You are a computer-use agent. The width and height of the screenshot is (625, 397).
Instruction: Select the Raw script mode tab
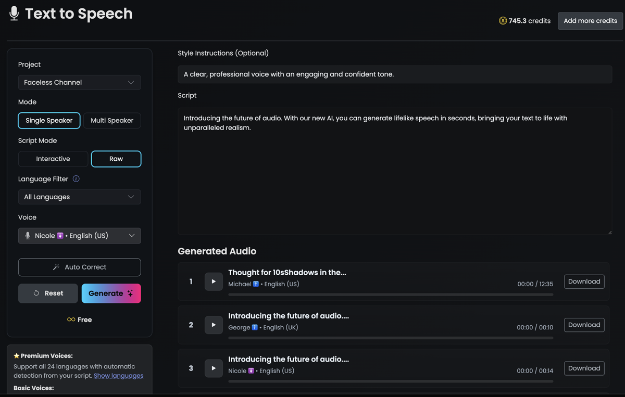[x=116, y=159]
